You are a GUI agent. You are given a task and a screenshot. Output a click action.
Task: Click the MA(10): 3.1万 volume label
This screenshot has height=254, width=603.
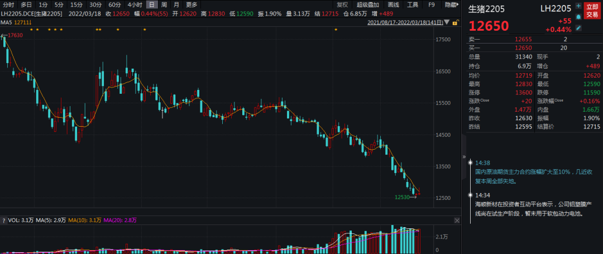(85, 220)
